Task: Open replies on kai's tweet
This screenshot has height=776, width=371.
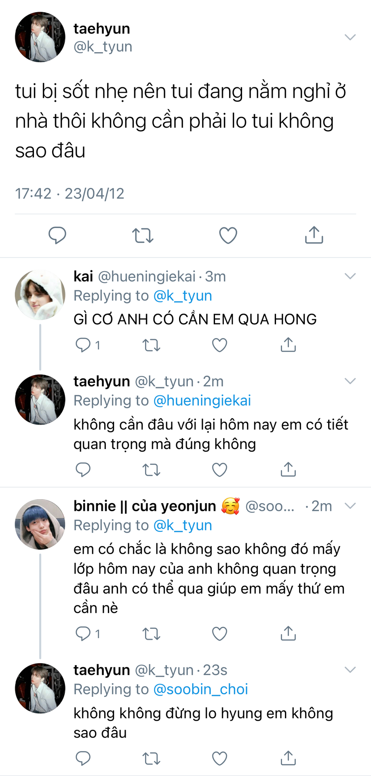Action: click(83, 345)
